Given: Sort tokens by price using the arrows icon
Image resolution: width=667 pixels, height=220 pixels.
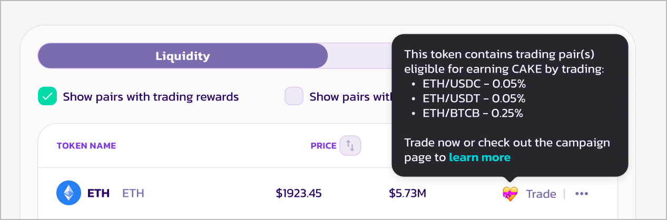Looking at the screenshot, I should tap(350, 145).
